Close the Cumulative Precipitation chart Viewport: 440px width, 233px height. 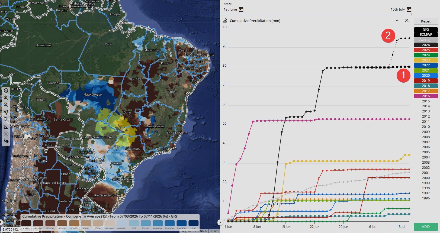click(x=407, y=21)
